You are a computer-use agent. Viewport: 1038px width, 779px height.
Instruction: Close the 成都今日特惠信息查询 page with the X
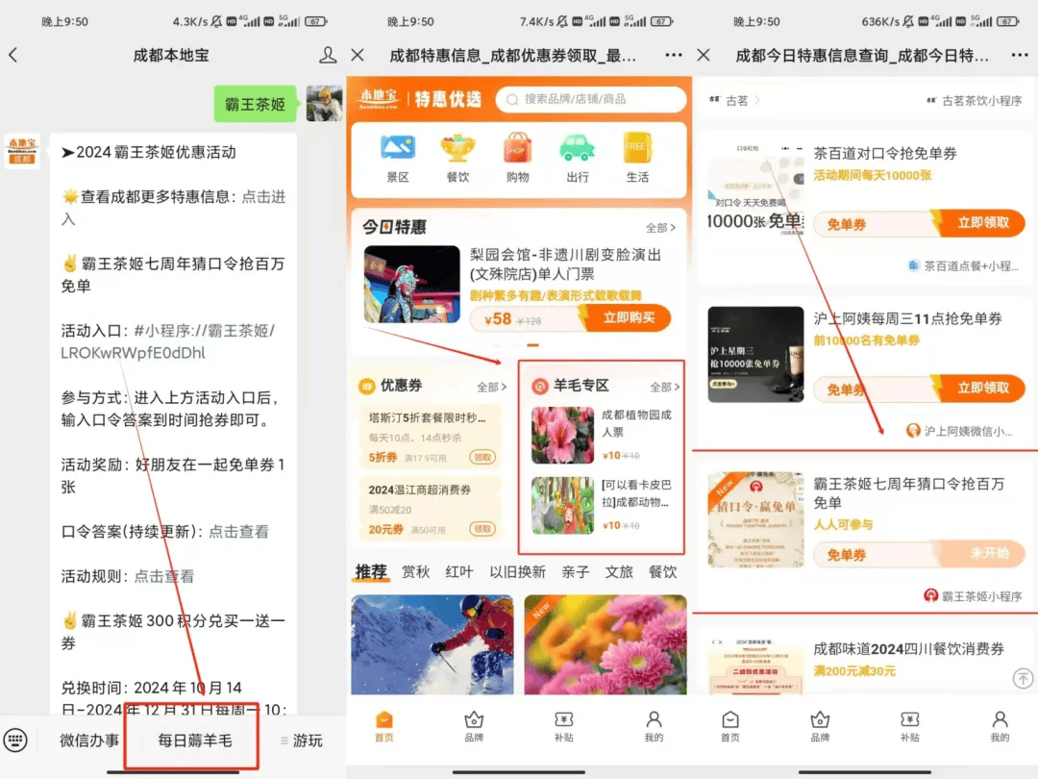coord(704,55)
